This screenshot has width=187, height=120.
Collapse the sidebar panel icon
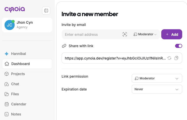(46, 11)
